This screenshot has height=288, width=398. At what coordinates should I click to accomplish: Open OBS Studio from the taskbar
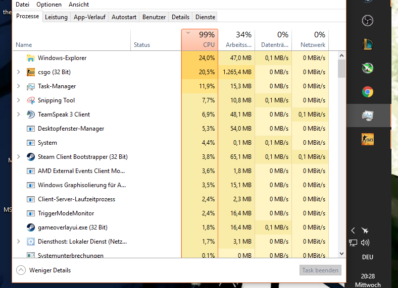coord(368,21)
